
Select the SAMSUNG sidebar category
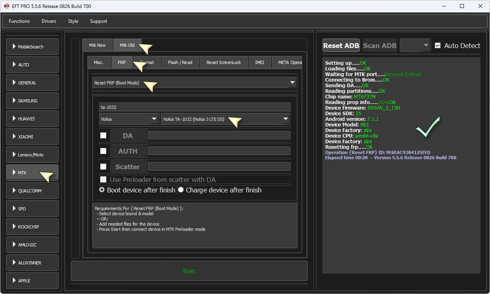click(32, 100)
